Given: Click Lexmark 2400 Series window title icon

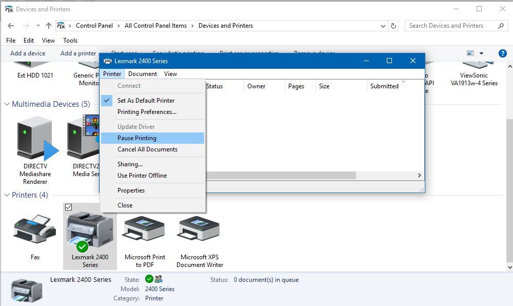Looking at the screenshot, I should [107, 61].
